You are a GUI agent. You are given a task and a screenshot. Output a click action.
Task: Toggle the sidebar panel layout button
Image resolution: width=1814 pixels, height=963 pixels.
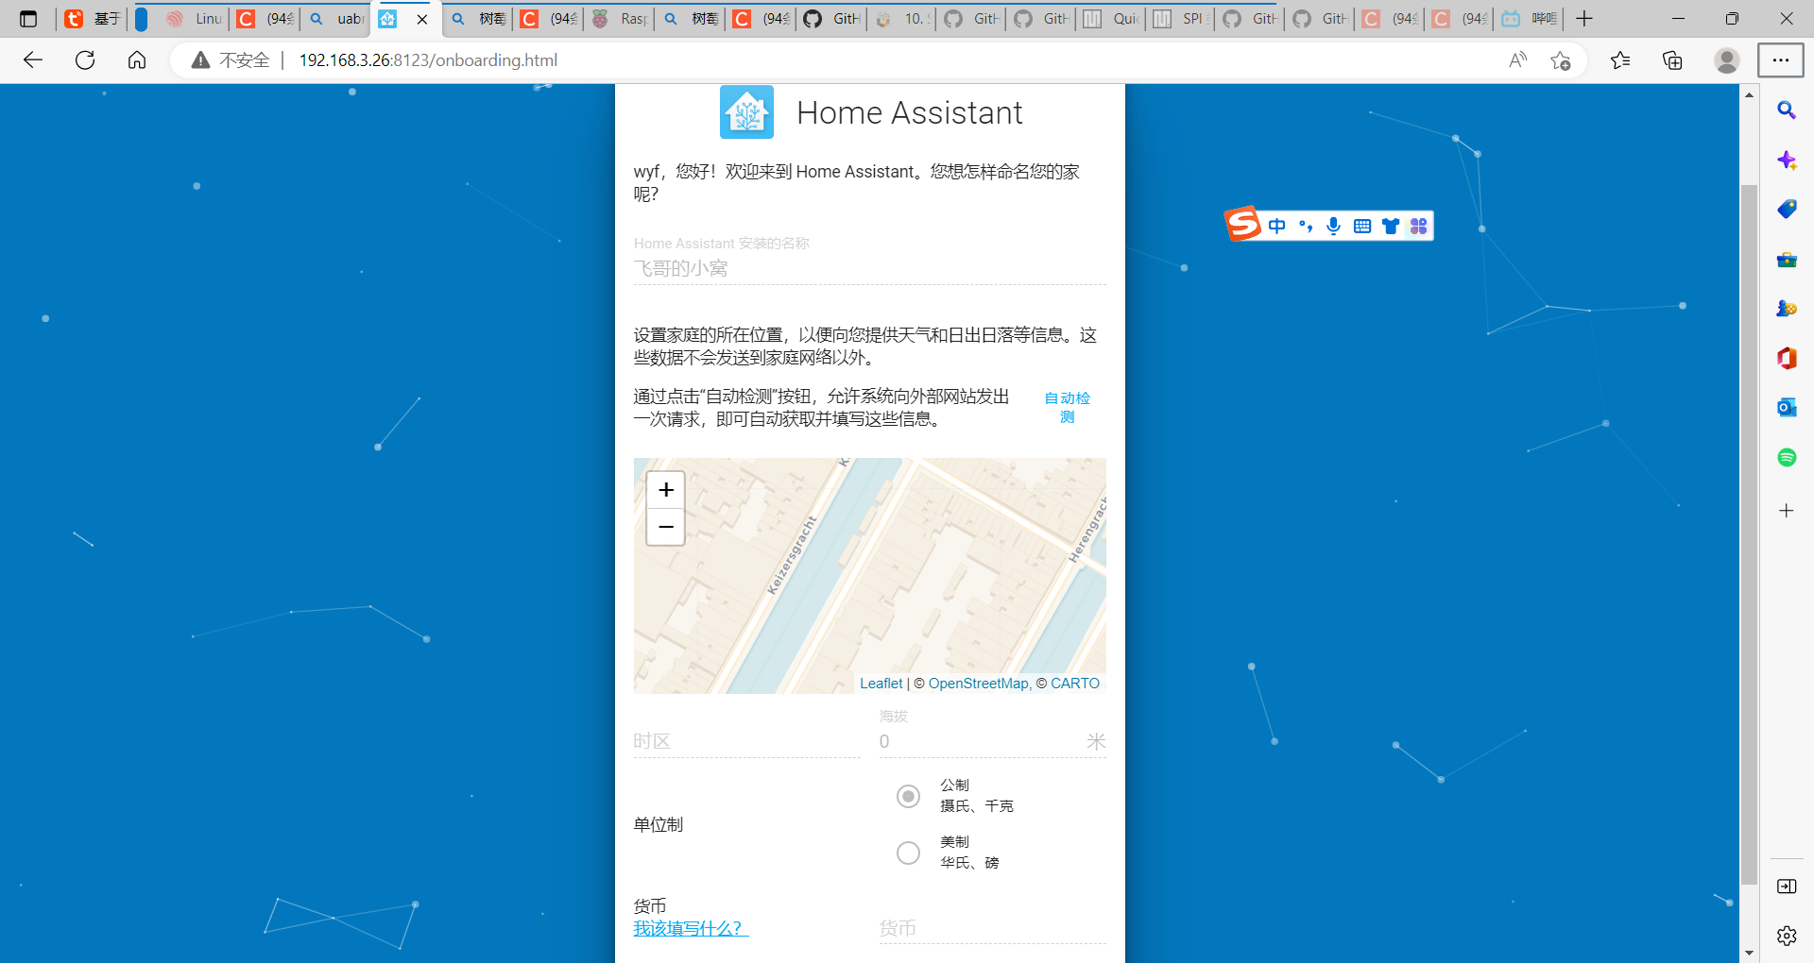click(x=1787, y=887)
